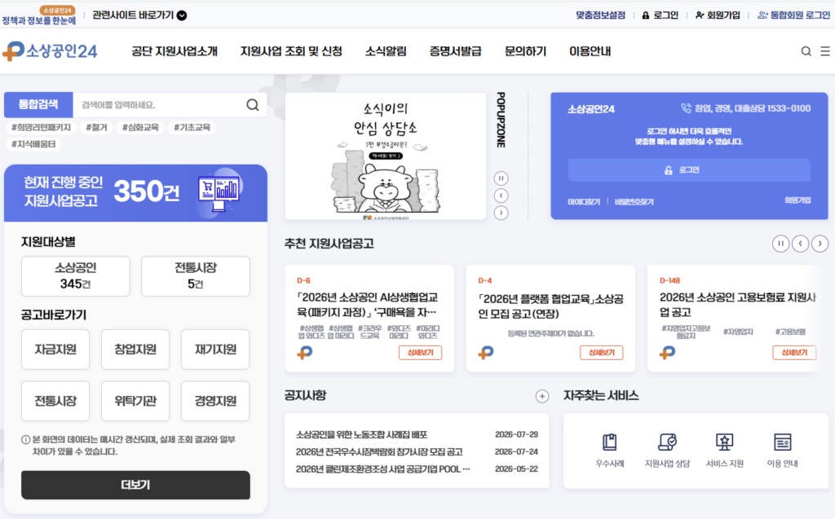Open 소식알림 menu
835x519 pixels.
click(386, 51)
